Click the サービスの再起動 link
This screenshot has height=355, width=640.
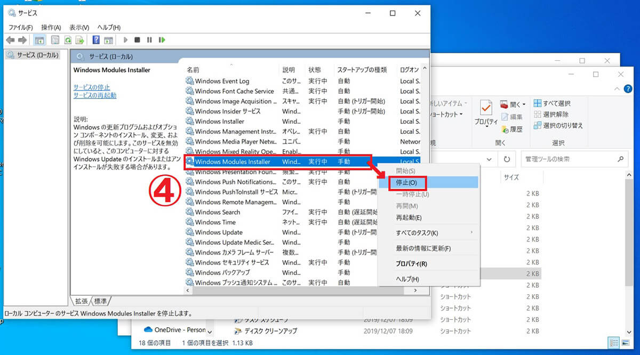click(95, 95)
